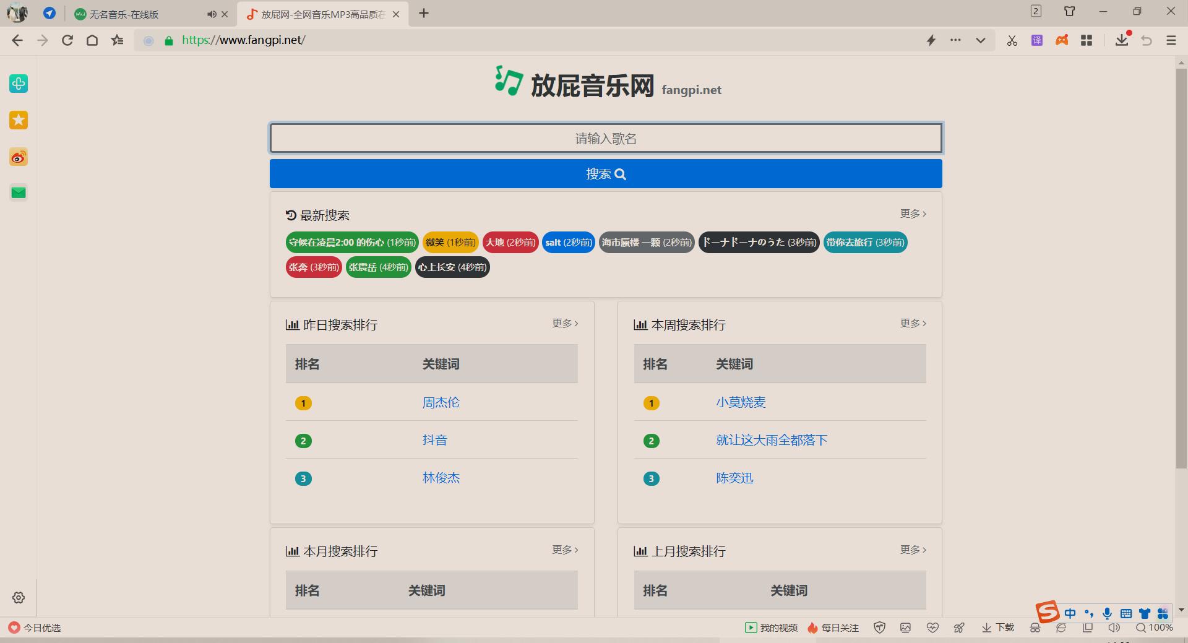1188x643 pixels.
Task: Open the translate extension icon
Action: pos(1037,41)
